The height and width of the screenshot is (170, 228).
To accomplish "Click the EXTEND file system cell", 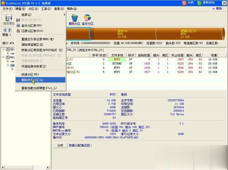I will click(x=117, y=64).
